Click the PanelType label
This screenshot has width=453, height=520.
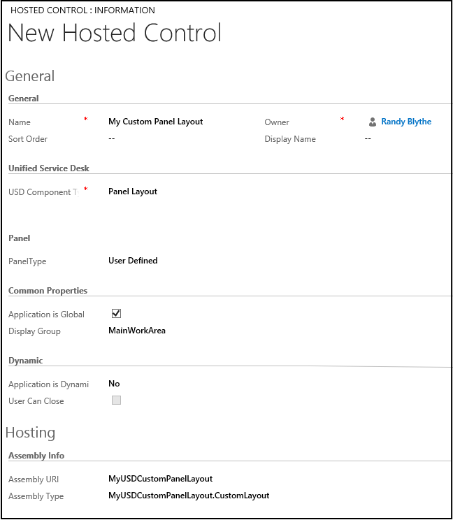[27, 261]
